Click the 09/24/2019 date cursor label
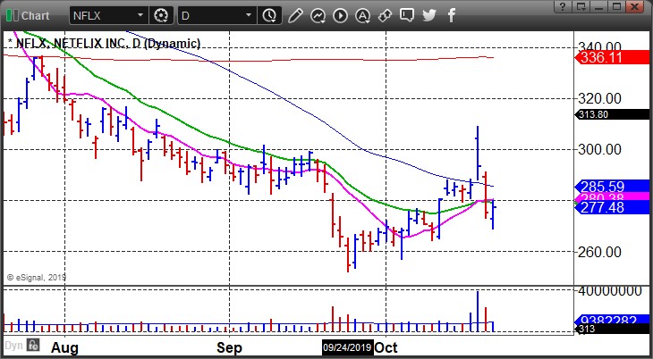Screen dimensions: 653x359 tap(347, 347)
